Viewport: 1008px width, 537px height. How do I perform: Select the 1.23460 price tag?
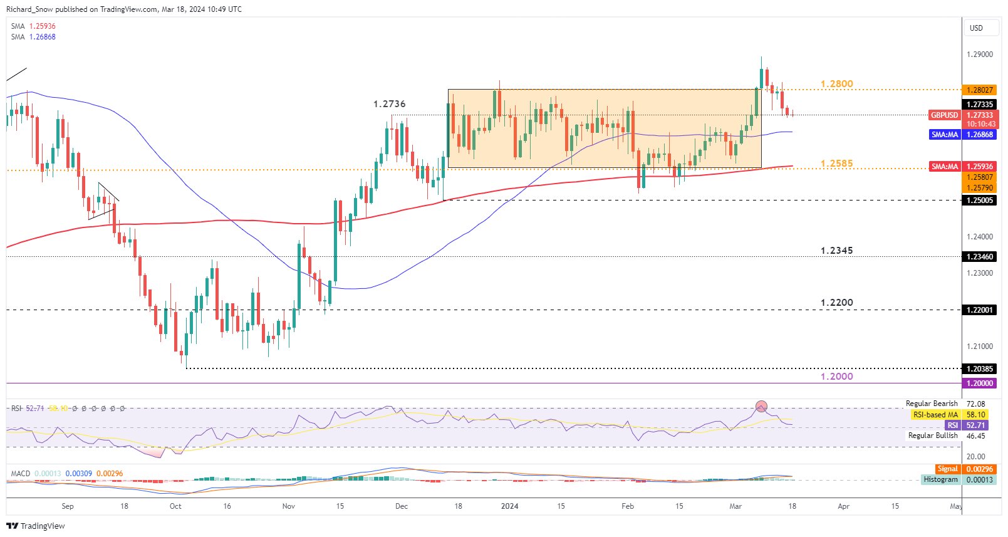[x=979, y=257]
